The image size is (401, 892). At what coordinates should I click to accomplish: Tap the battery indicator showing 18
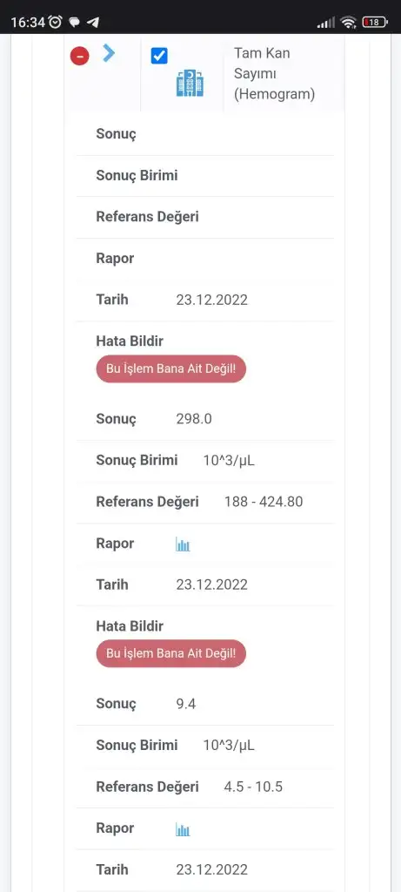pyautogui.click(x=375, y=22)
